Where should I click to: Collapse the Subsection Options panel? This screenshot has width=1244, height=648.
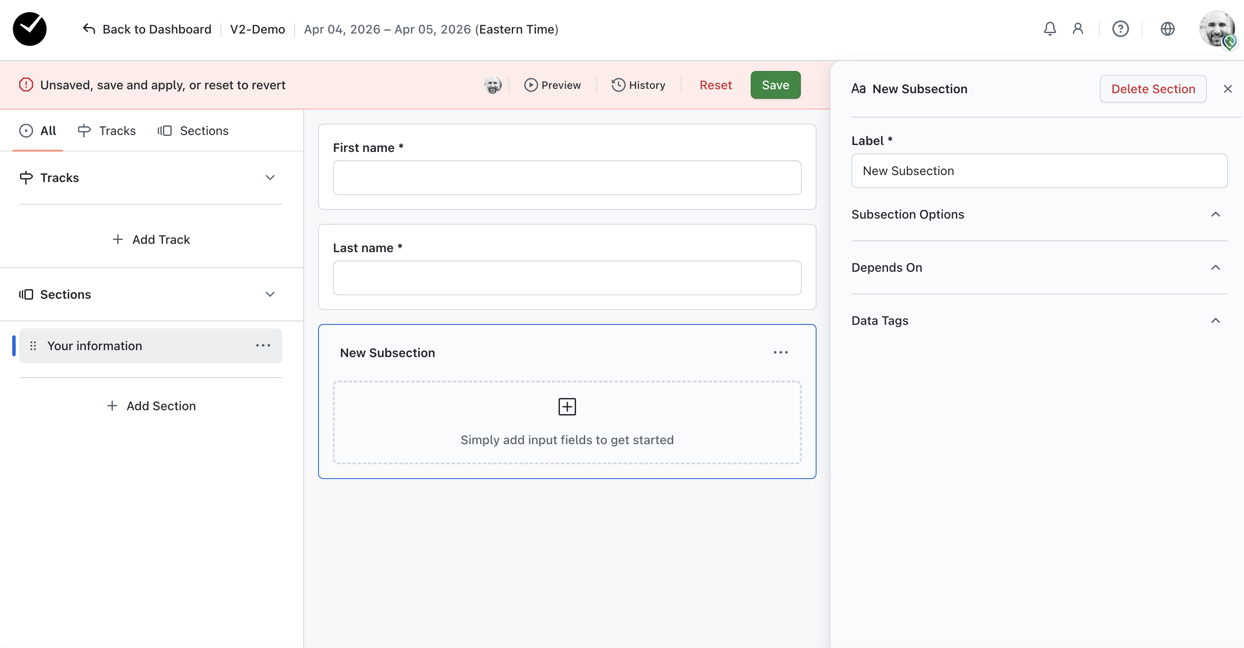point(1215,214)
